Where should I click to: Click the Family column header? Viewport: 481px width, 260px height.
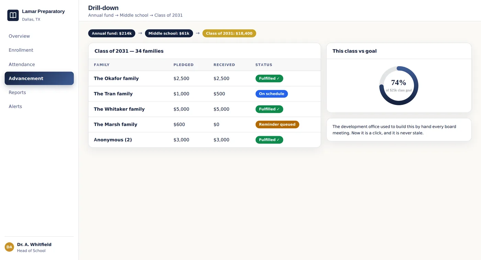coord(102,65)
